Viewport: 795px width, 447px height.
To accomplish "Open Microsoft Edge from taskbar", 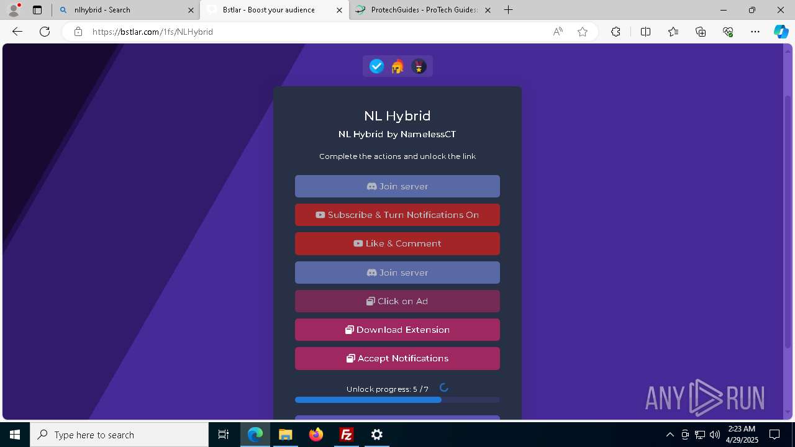I will (x=255, y=435).
